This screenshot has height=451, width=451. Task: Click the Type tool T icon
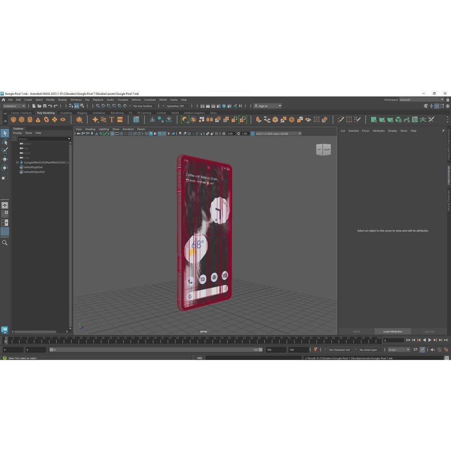coord(111,120)
